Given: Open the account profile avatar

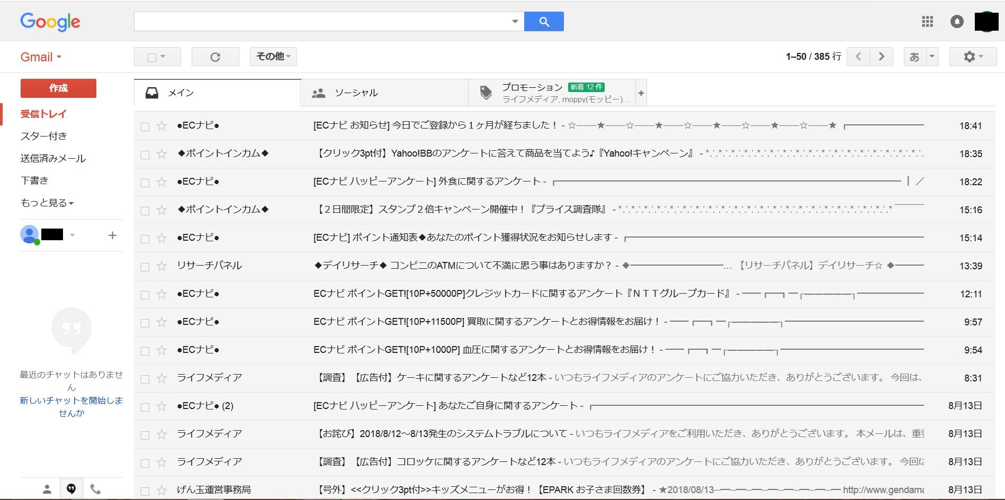Looking at the screenshot, I should pyautogui.click(x=986, y=22).
